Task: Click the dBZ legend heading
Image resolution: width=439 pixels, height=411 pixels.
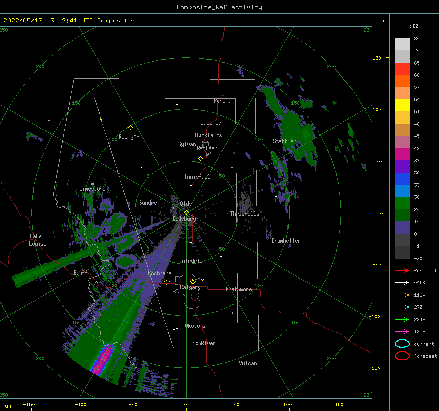Action: tap(414, 26)
